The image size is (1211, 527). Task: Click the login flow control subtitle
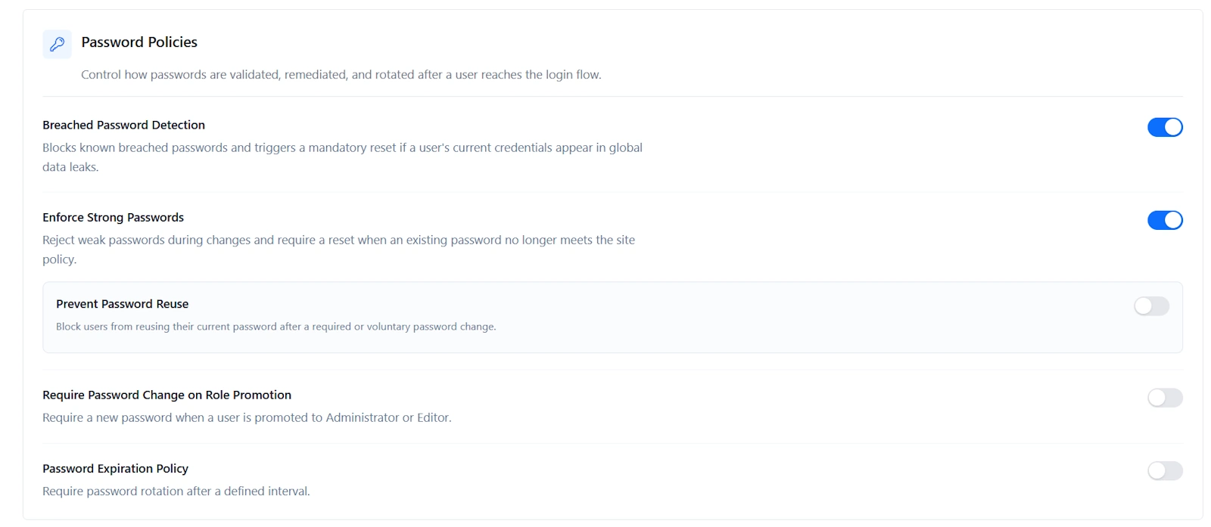pos(342,74)
